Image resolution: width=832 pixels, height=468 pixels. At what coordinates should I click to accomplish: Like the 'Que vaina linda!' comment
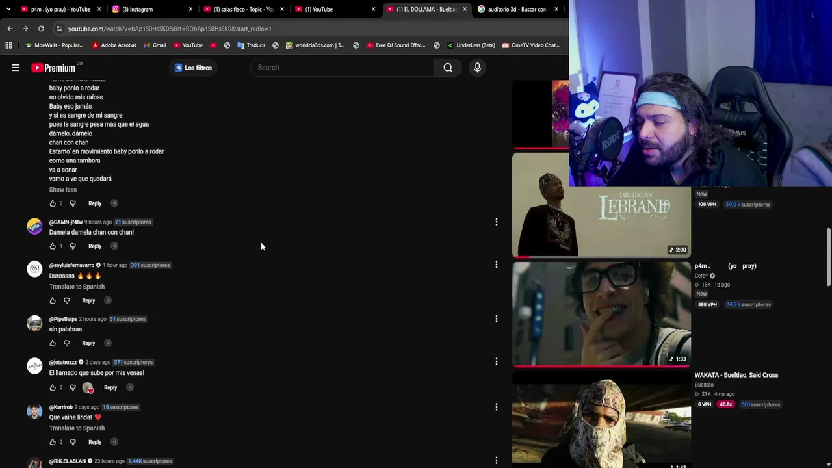[x=53, y=442]
